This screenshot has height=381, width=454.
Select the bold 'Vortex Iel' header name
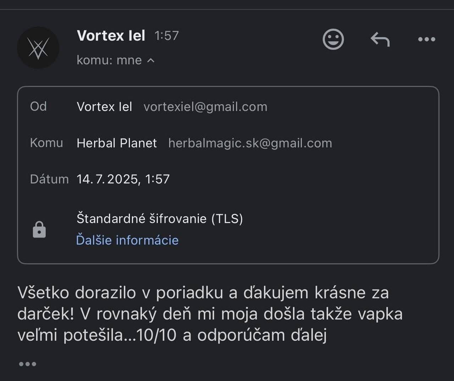click(x=111, y=35)
